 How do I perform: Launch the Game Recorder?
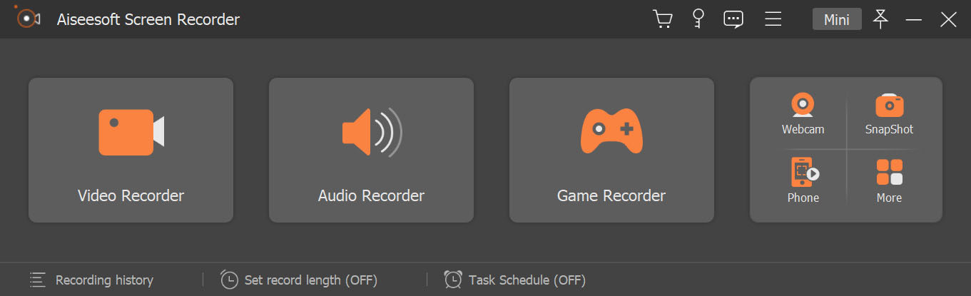tap(611, 150)
